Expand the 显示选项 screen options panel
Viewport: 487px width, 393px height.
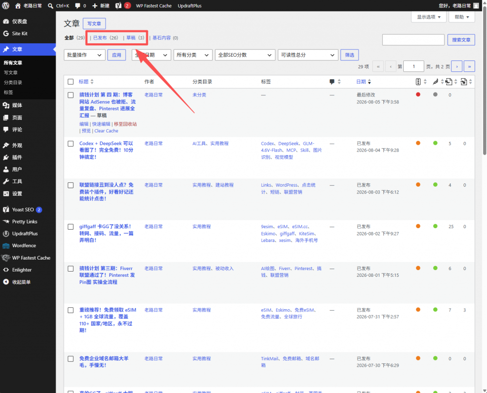pos(429,17)
